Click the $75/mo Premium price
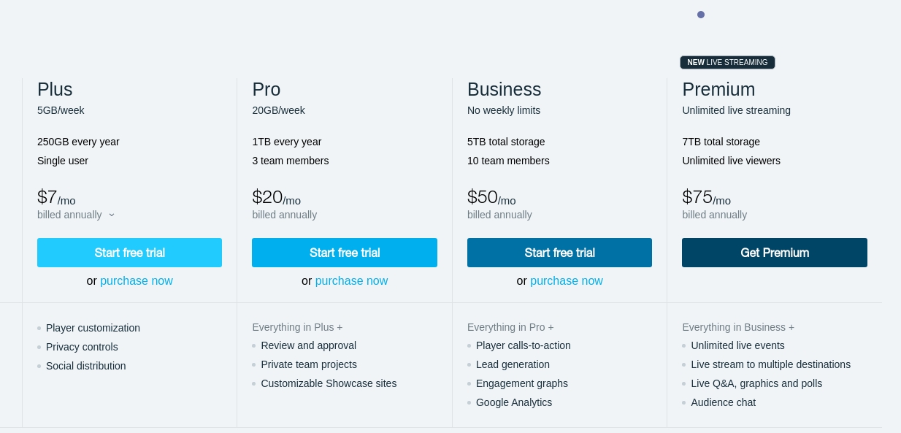The width and height of the screenshot is (901, 433). (706, 197)
